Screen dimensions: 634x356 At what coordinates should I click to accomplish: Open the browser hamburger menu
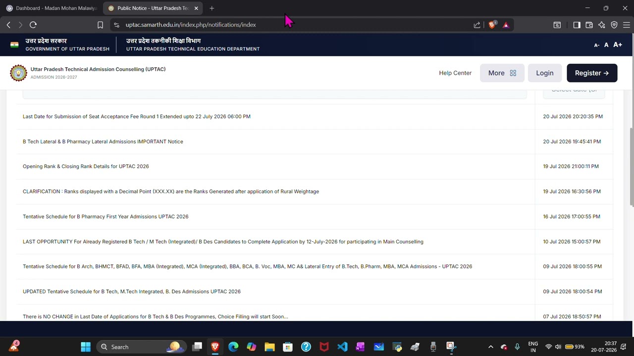point(627,25)
